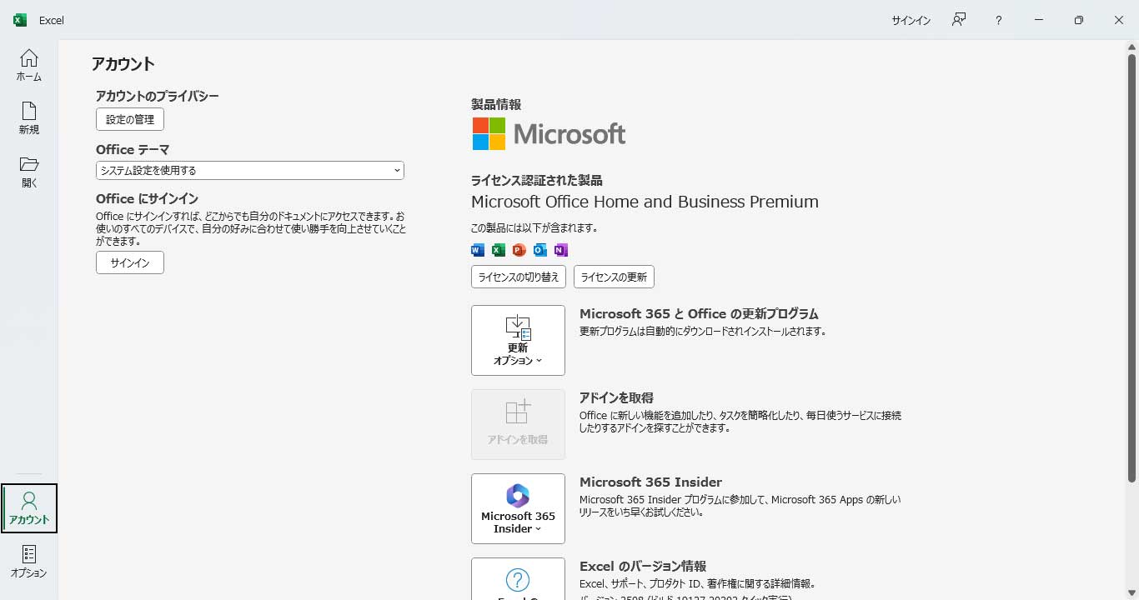This screenshot has height=600, width=1139.
Task: Click the OneNote product icon
Action: pos(561,250)
